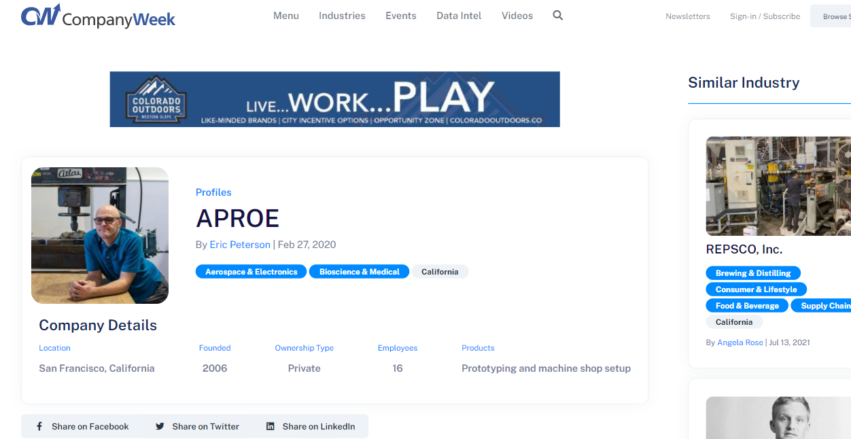Open author Eric Peterson's page

[x=240, y=245]
